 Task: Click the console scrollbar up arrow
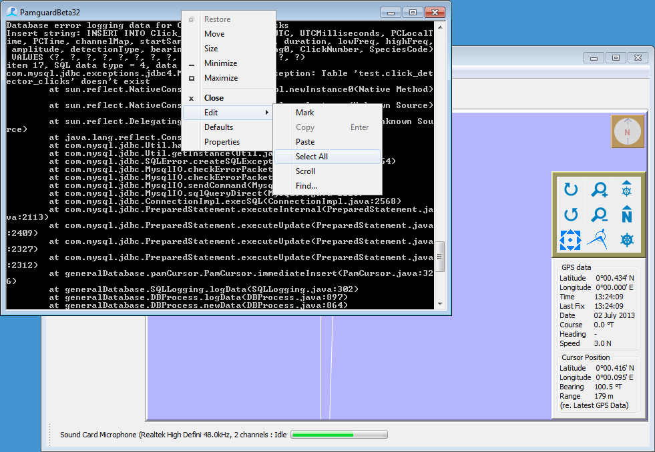(440, 26)
